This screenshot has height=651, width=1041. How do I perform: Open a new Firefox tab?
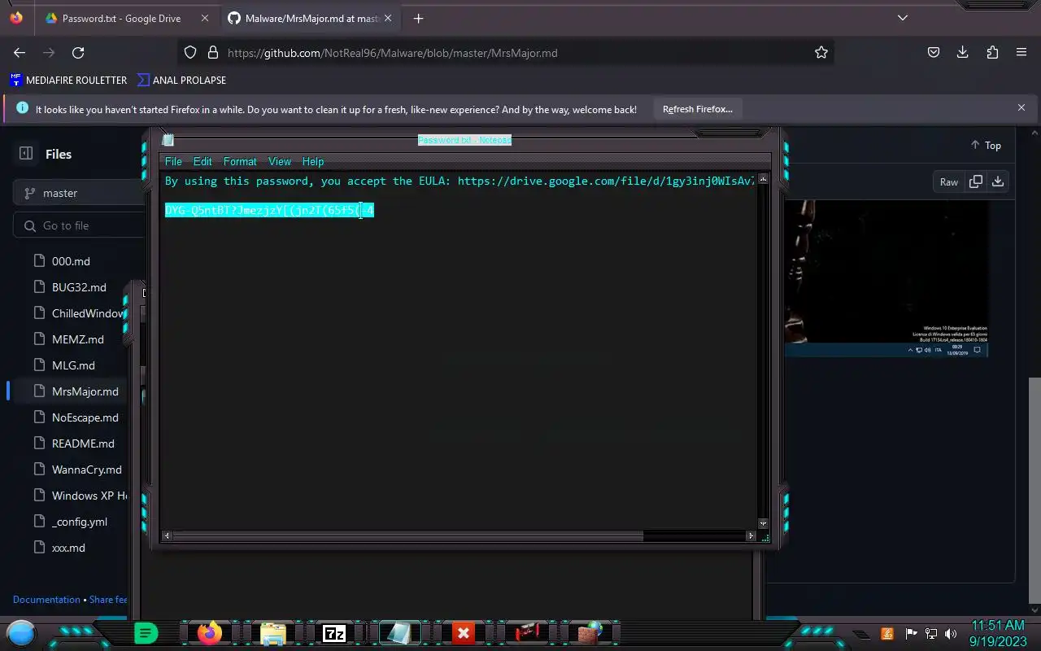(x=418, y=18)
